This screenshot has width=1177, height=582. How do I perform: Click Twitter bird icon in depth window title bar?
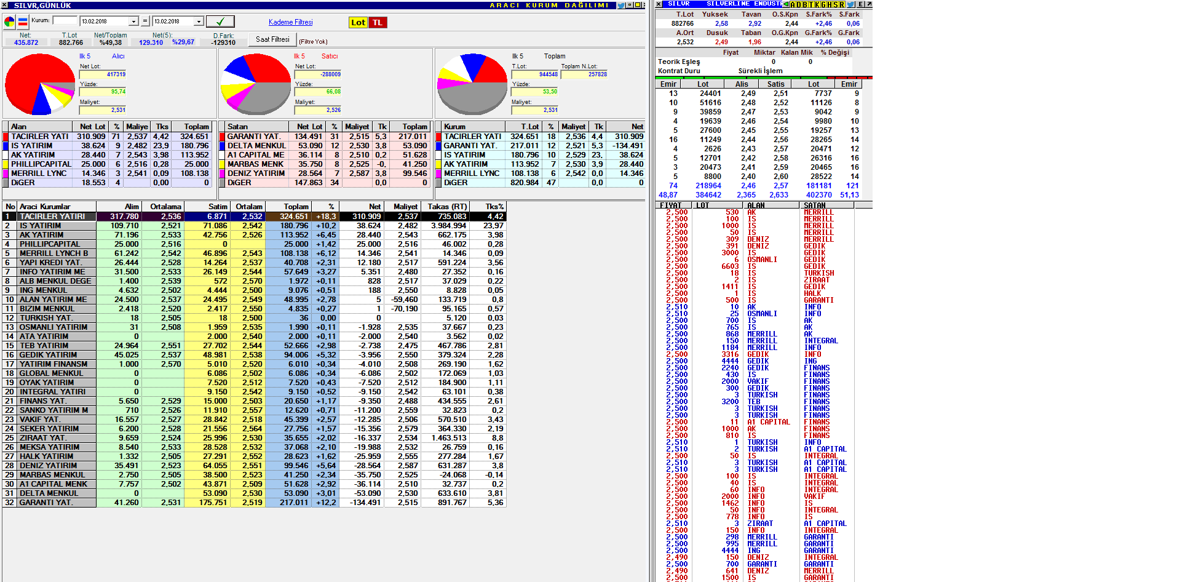click(851, 4)
